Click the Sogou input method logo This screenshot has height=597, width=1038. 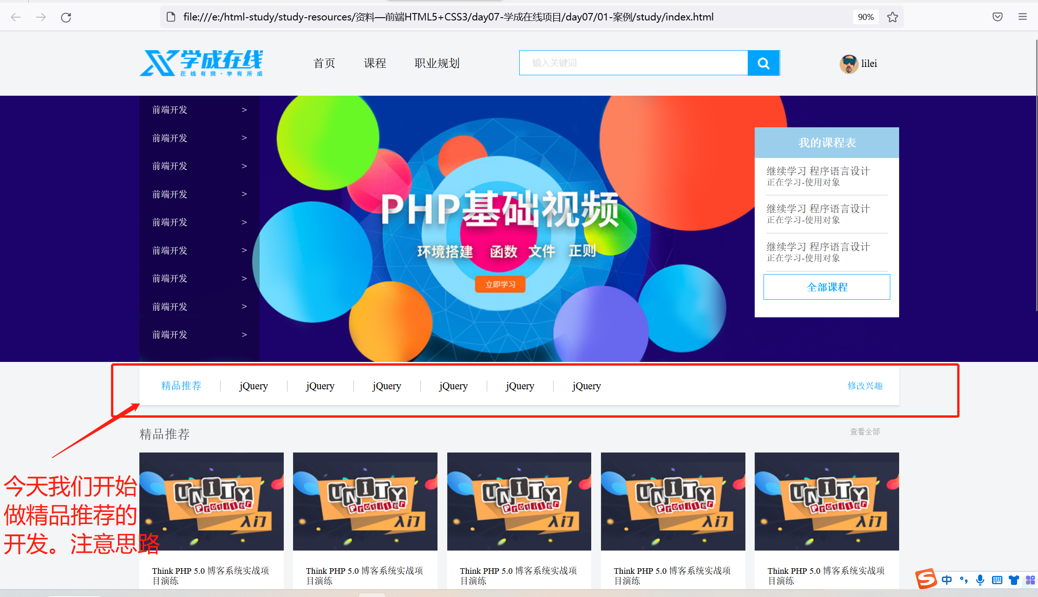coord(926,579)
